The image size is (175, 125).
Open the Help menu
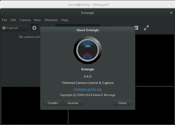pos(64,20)
